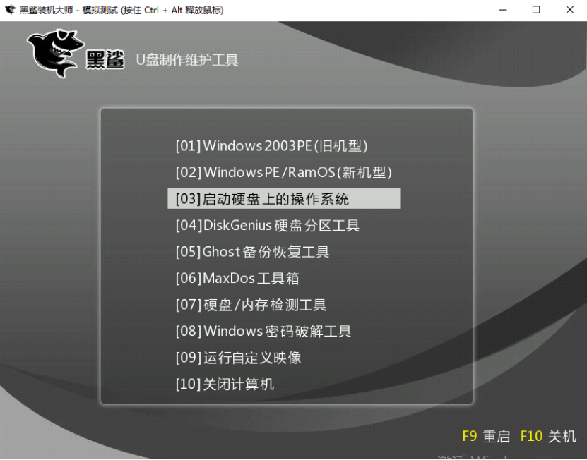
Task: Click the 黑鲨 shark logo icon
Action: [x=55, y=51]
